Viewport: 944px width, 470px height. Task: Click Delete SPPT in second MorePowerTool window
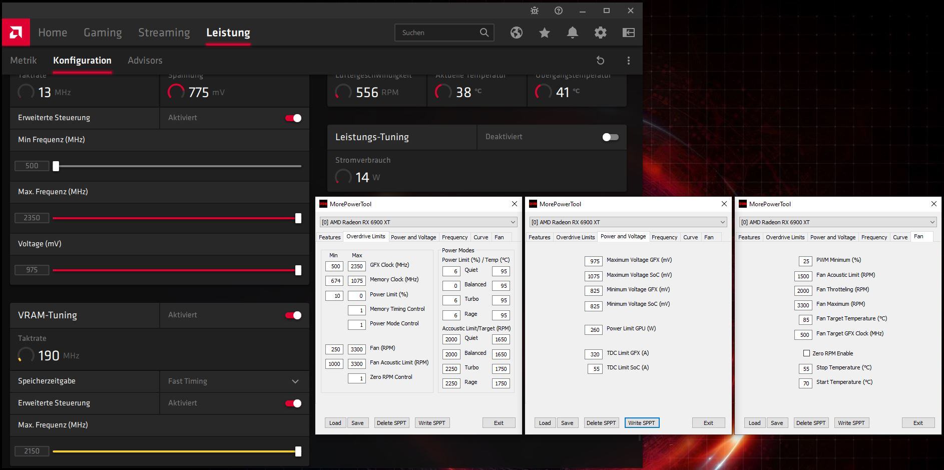[x=601, y=423]
